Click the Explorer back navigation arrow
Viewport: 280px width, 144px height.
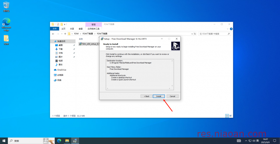53,34
